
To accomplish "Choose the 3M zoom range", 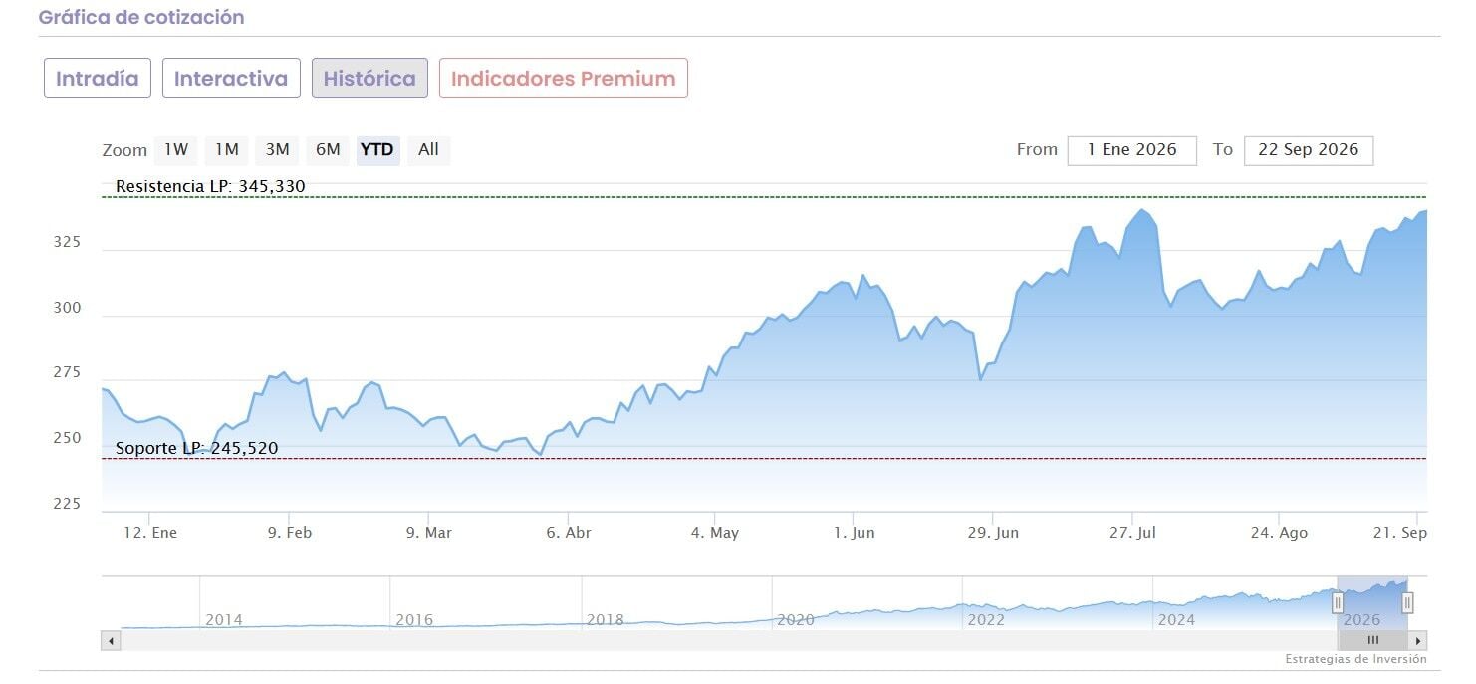I will (x=277, y=150).
